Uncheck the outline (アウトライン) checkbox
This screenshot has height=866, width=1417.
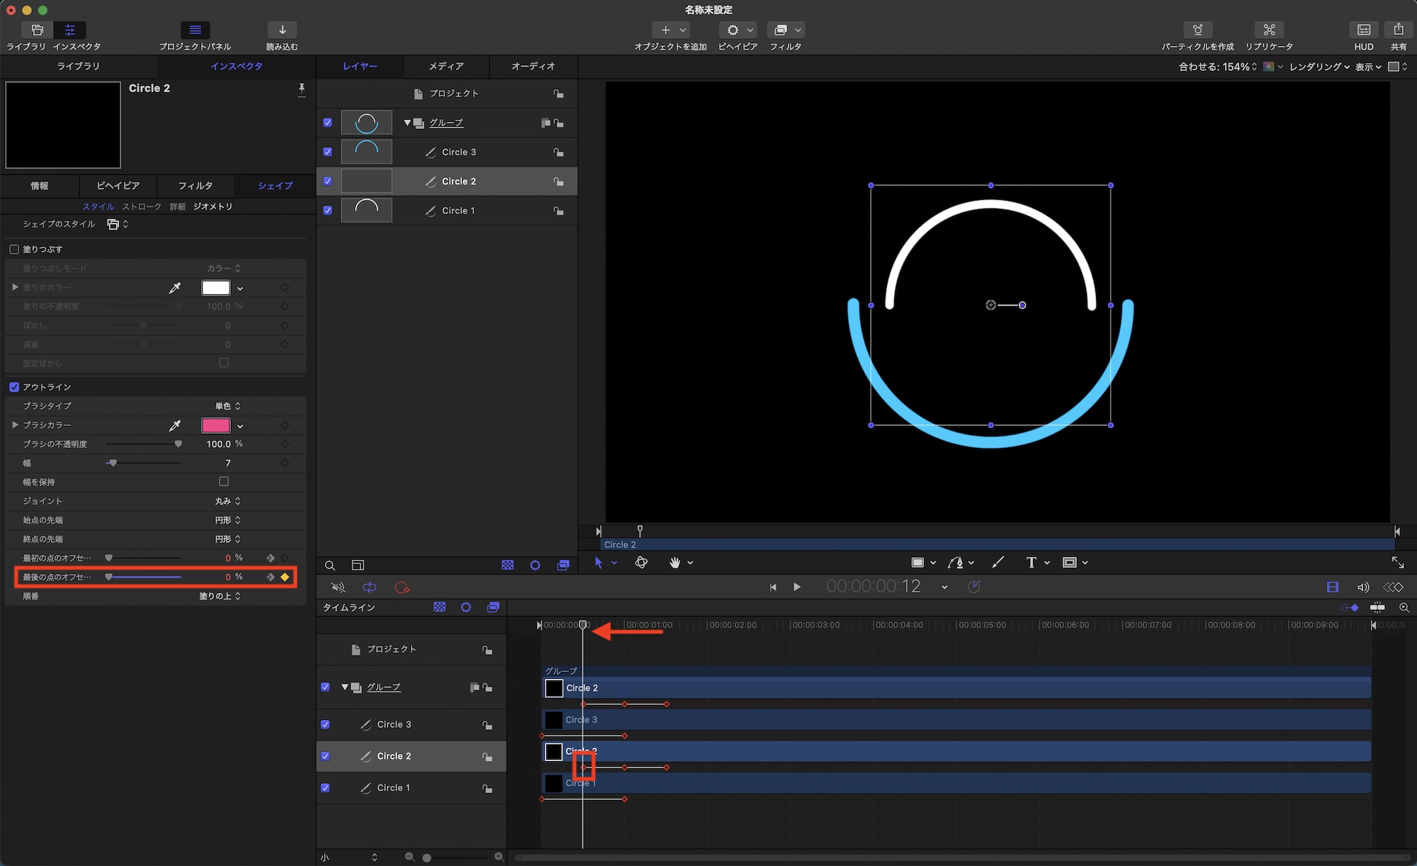coord(14,387)
